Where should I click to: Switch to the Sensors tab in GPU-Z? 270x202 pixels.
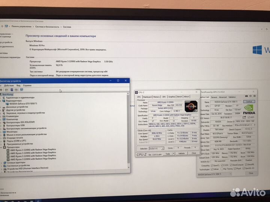tap(214, 97)
